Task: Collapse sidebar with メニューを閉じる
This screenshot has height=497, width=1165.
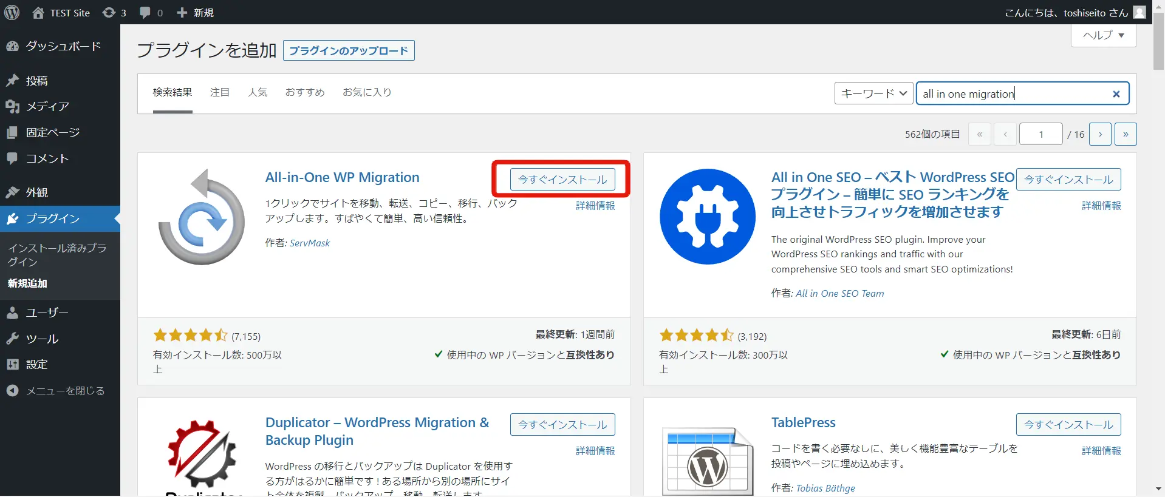Action: click(60, 391)
